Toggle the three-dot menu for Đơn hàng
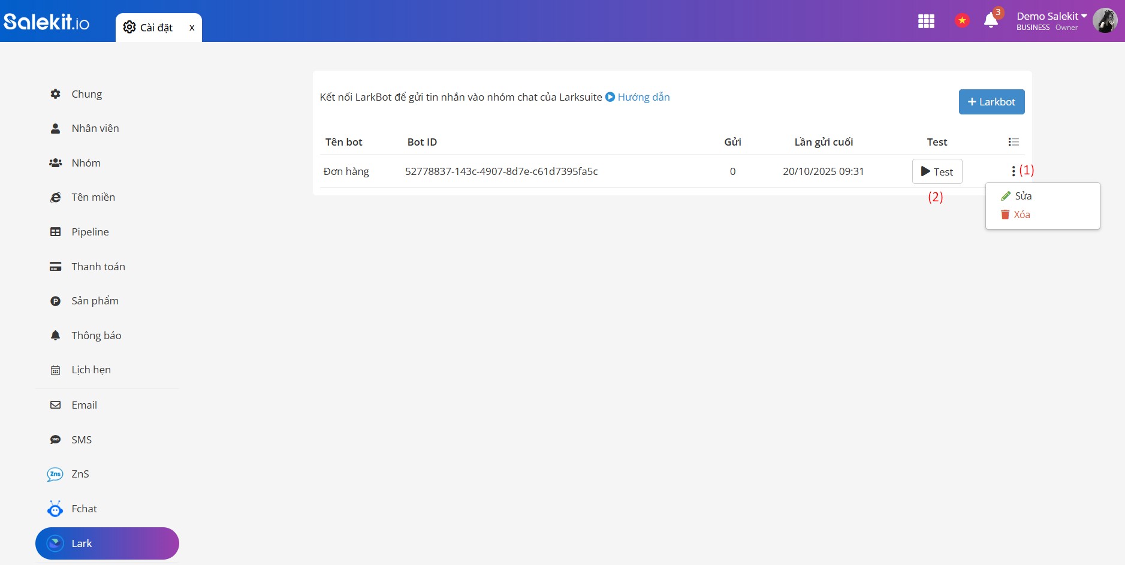The image size is (1125, 565). [1014, 171]
